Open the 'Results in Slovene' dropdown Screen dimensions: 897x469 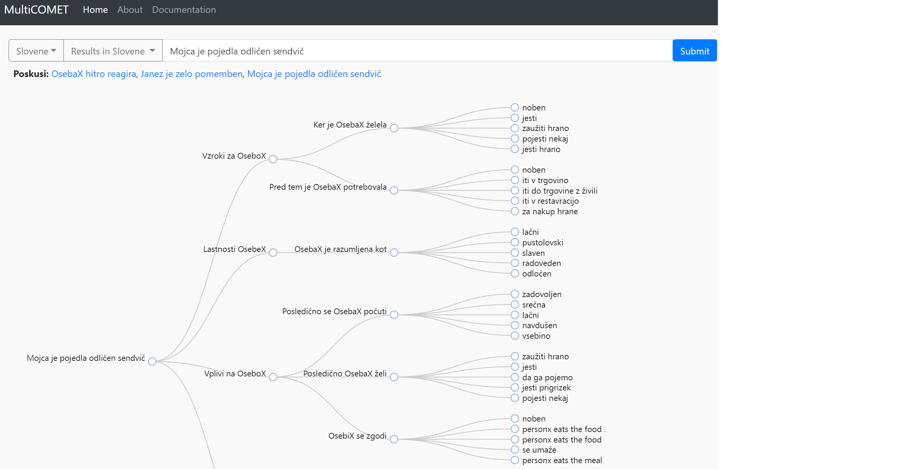113,51
